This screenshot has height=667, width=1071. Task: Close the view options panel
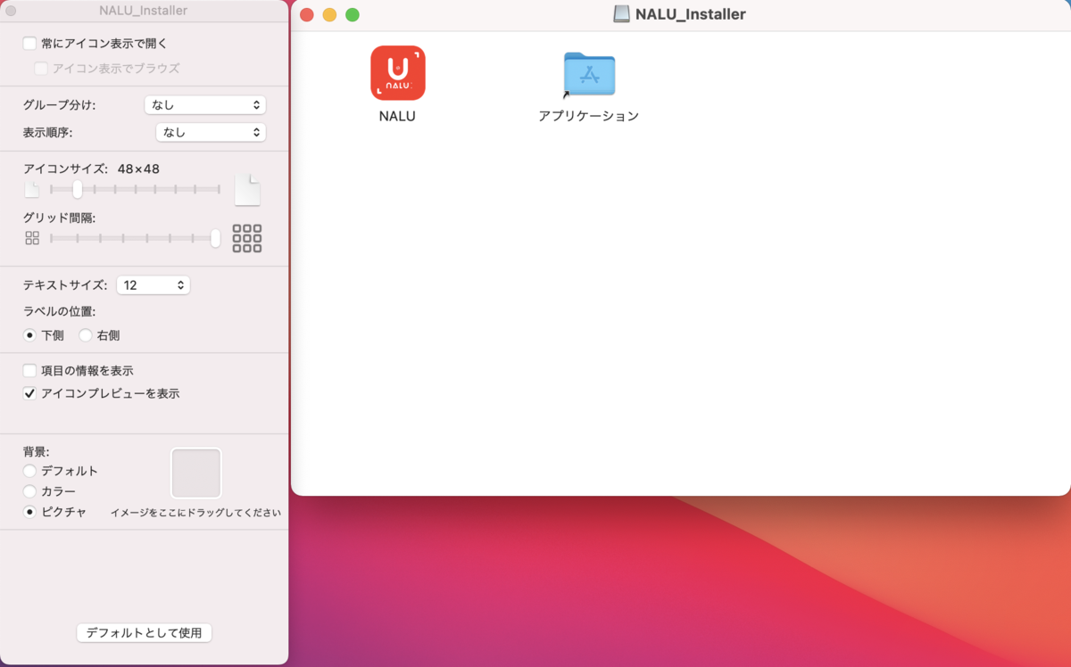click(x=11, y=11)
